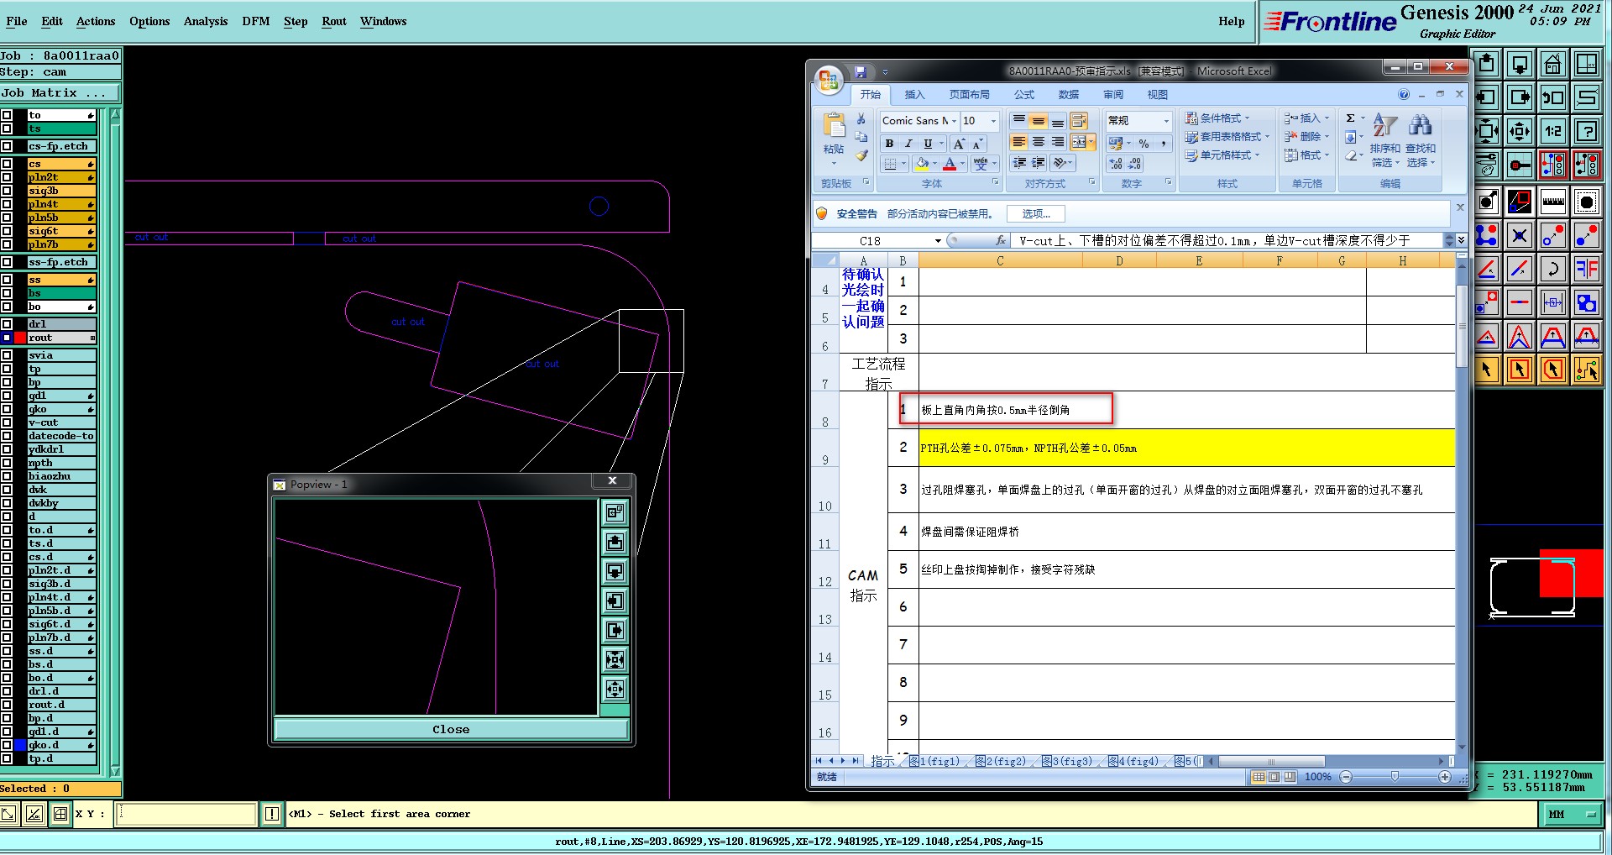Open the Analysis menu
1612x855 pixels.
pos(205,21)
